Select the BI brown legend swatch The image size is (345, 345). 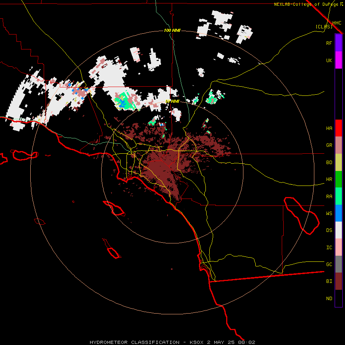click(338, 281)
